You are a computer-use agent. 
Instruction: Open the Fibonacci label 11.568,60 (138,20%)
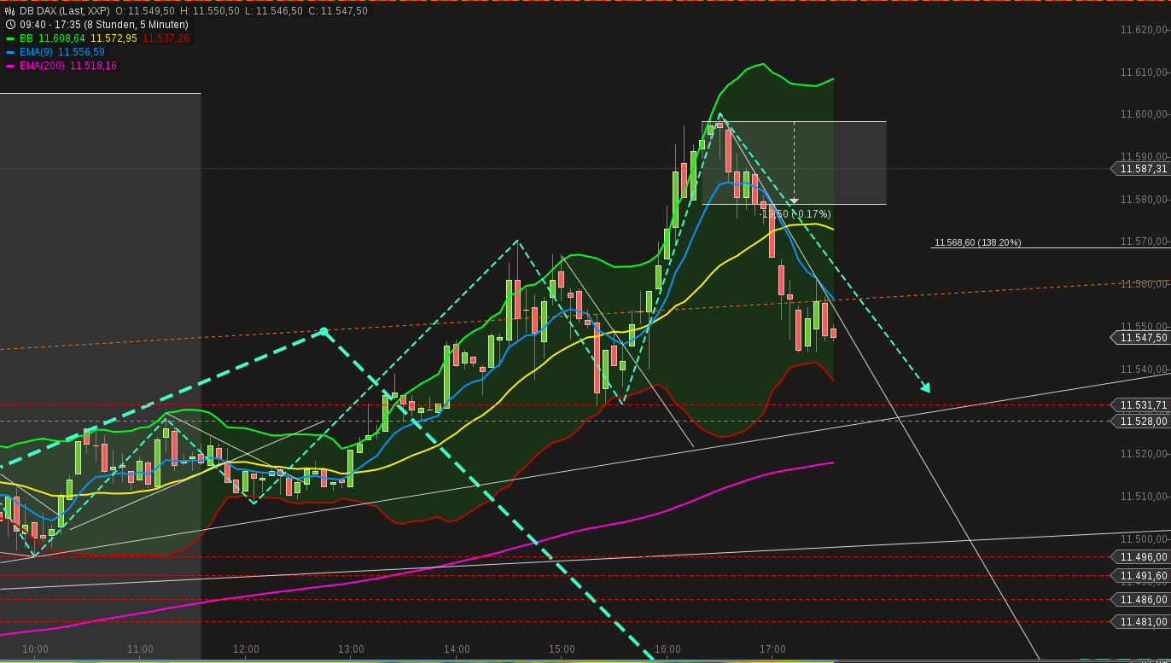tap(978, 242)
